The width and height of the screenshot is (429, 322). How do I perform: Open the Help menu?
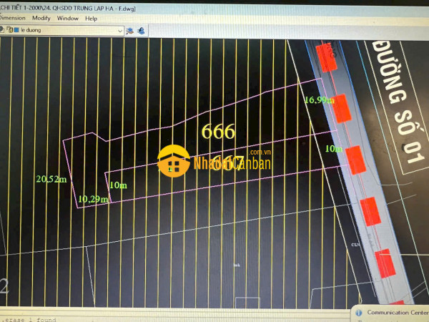tap(91, 18)
